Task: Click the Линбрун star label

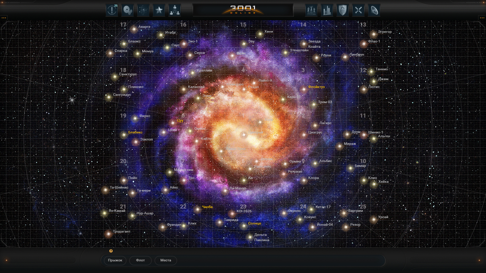Action: pyautogui.click(x=357, y=55)
